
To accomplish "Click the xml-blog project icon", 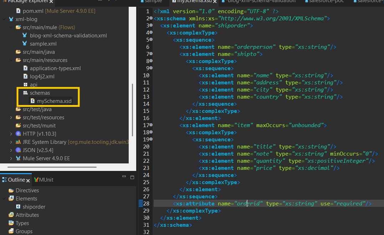I will pyautogui.click(x=11, y=19).
